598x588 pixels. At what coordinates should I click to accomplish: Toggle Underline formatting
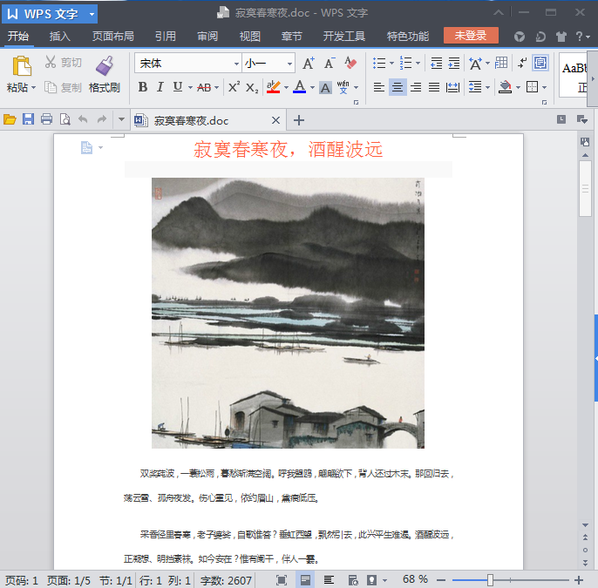177,87
